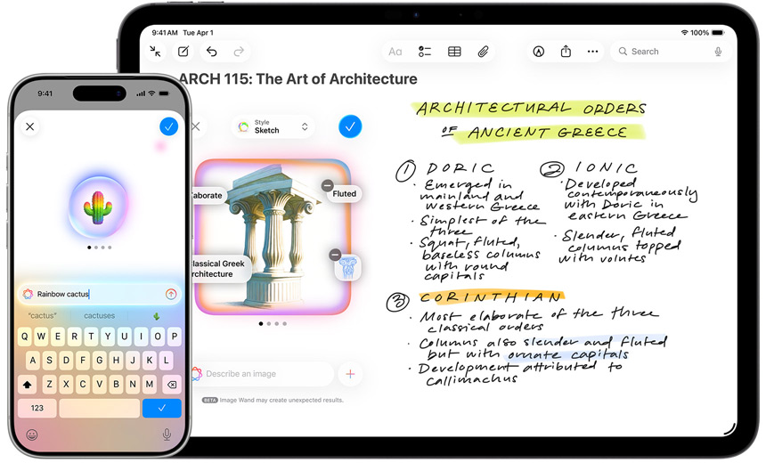The height and width of the screenshot is (463, 766).
Task: Open the Aa text formatting options
Action: pos(395,52)
